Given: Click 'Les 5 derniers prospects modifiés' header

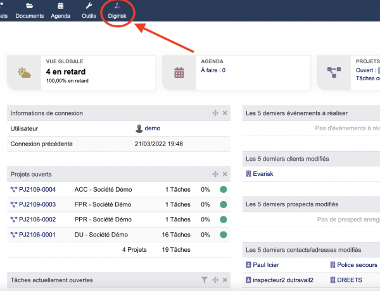Looking at the screenshot, I should [292, 204].
